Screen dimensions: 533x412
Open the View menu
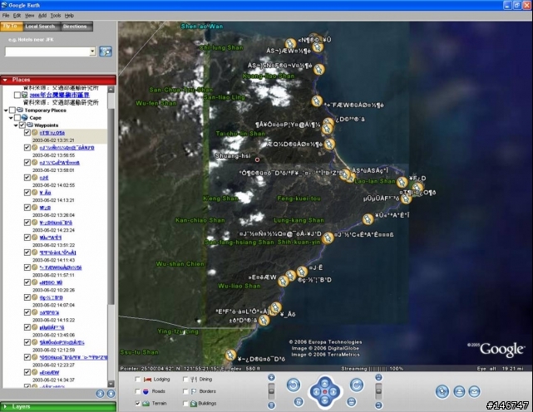[30, 16]
